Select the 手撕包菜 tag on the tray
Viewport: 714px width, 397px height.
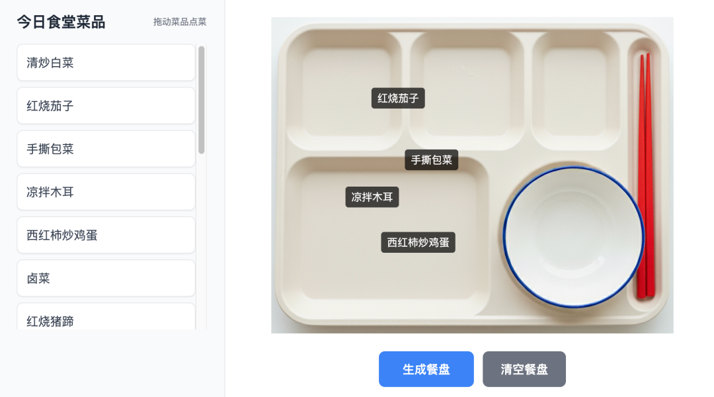431,160
